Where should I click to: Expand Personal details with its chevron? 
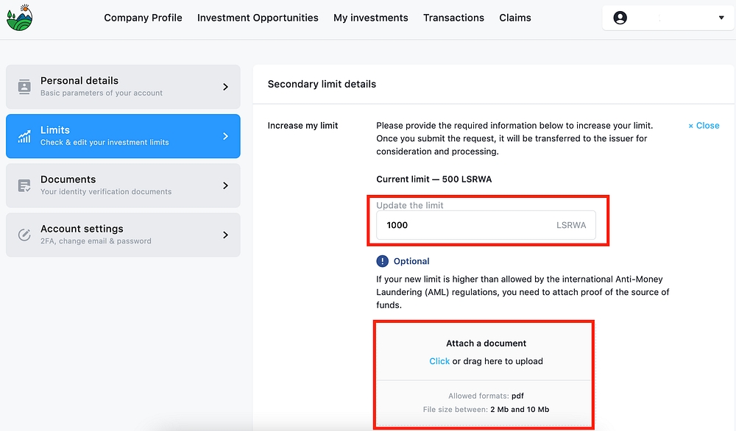click(225, 87)
